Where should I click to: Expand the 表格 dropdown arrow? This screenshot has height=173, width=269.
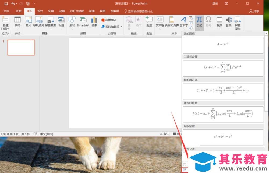tap(17, 29)
